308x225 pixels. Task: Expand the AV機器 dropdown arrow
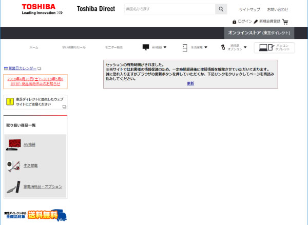(x=165, y=47)
